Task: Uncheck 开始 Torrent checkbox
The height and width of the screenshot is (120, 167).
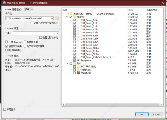Action: click(x=6, y=42)
